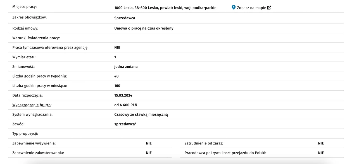Click the Typ propozycji label
352x164 pixels.
point(25,134)
